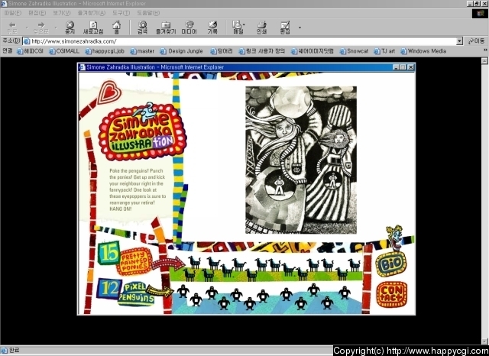Click the first pony in the pony row

coord(194,263)
